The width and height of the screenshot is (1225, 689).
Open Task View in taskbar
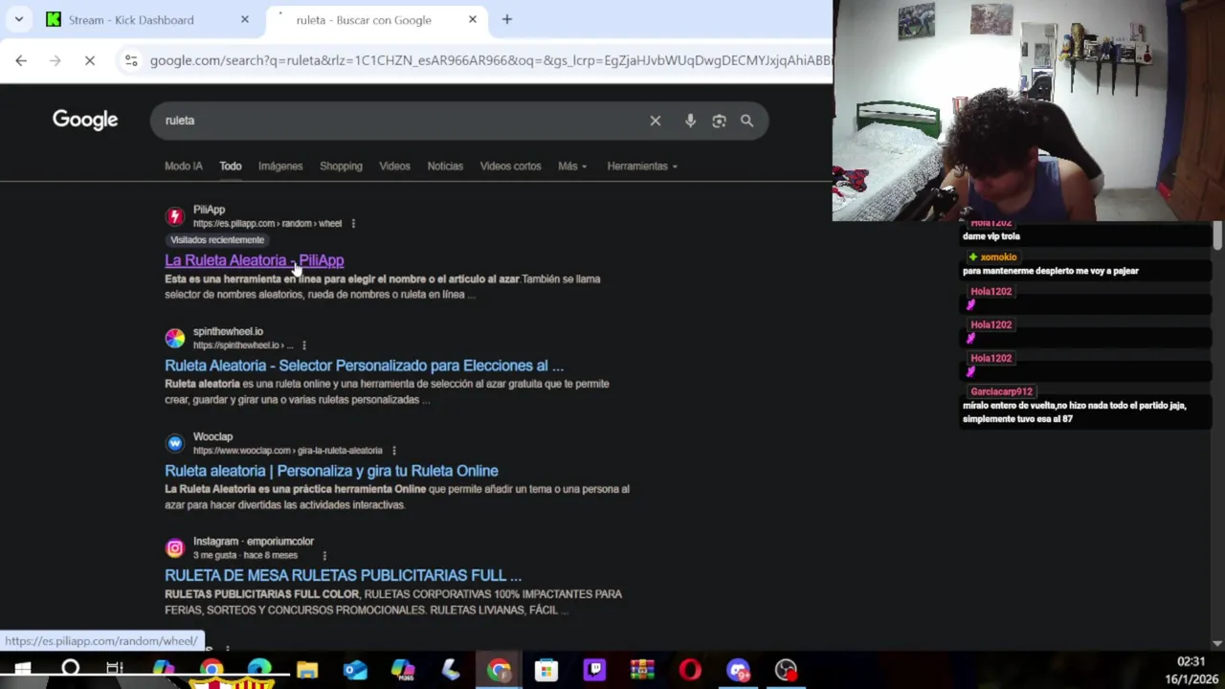coord(115,669)
